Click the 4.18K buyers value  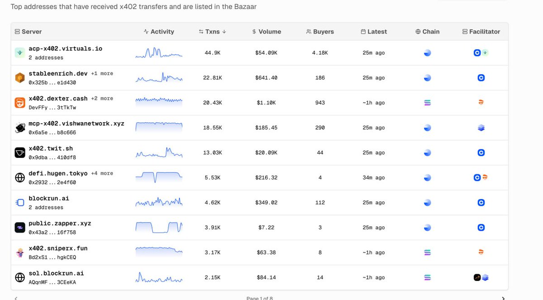(x=320, y=53)
